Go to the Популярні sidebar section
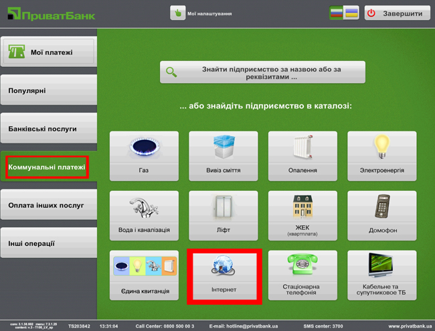The height and width of the screenshot is (331, 435). point(48,90)
